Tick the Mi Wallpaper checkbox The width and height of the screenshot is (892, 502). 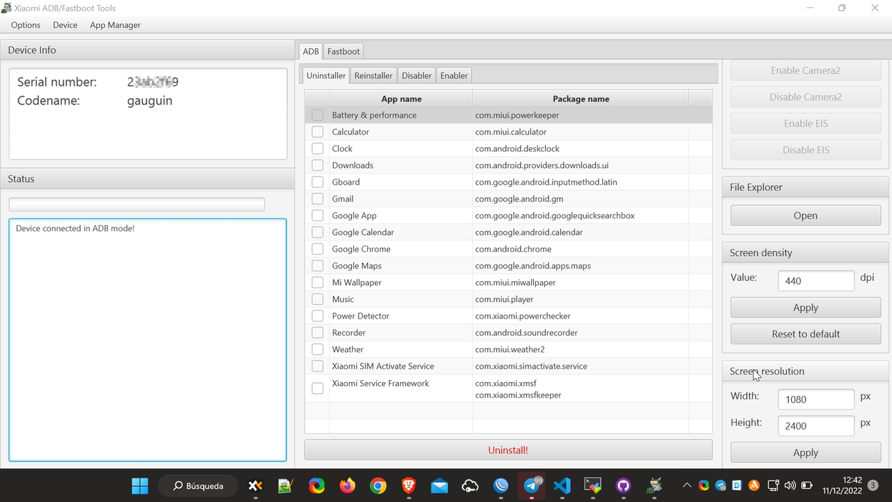pyautogui.click(x=317, y=282)
